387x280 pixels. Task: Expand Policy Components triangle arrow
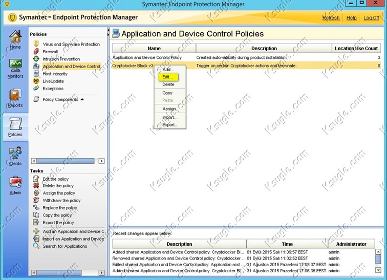point(82,99)
